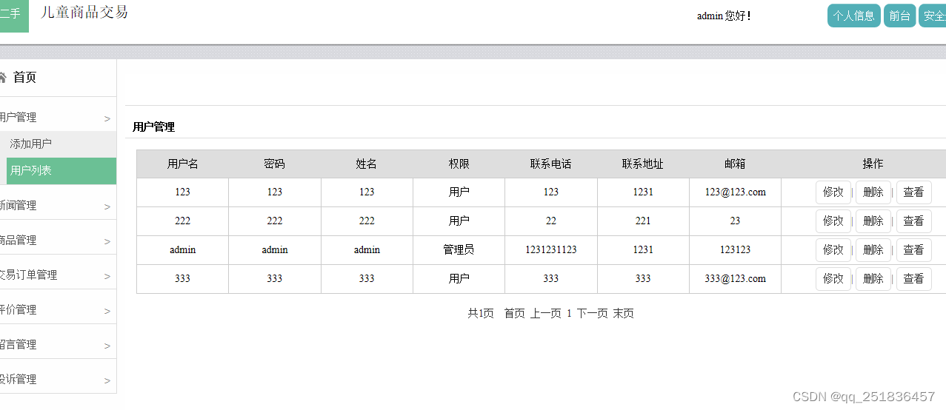Open the 投诉管理 sidebar menu
Viewport: 946px width, 410px height.
pos(58,380)
